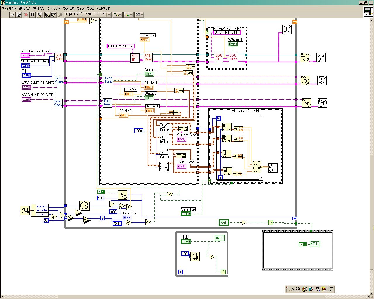Open the Align Objects dropdown

click(x=118, y=15)
